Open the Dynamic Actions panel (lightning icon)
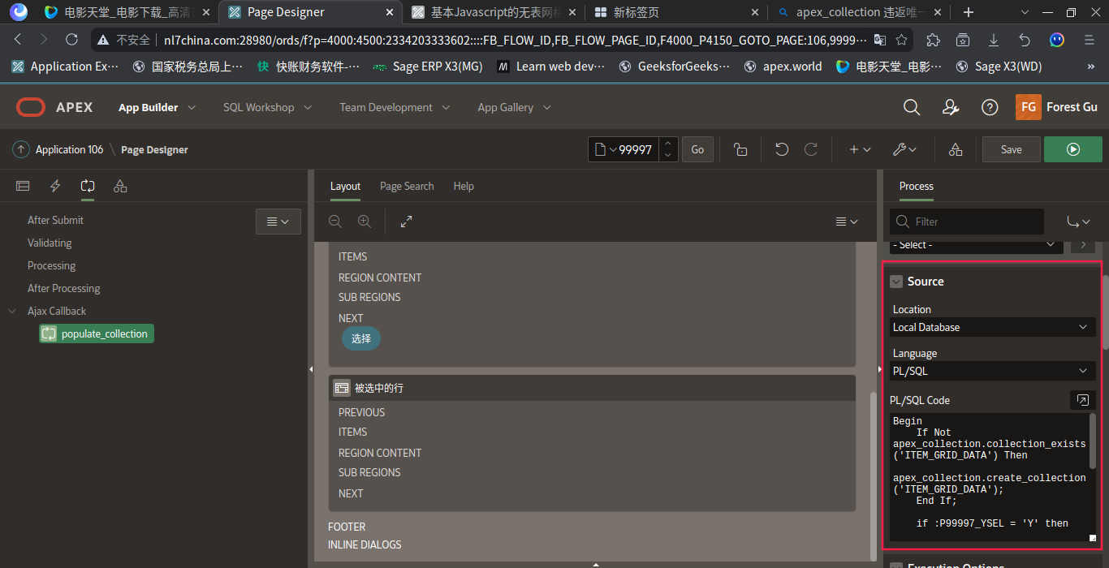The height and width of the screenshot is (568, 1109). [54, 186]
